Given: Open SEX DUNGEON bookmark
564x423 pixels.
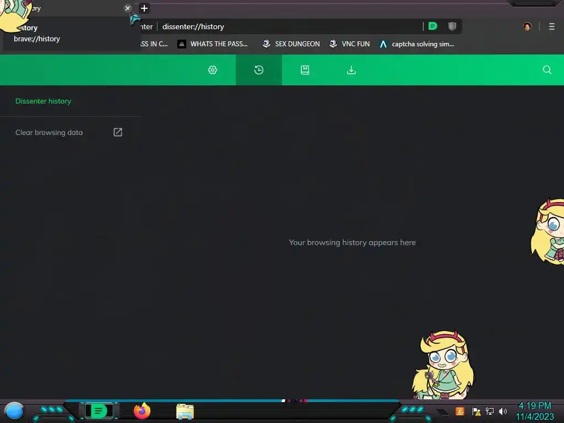Looking at the screenshot, I should tap(291, 44).
